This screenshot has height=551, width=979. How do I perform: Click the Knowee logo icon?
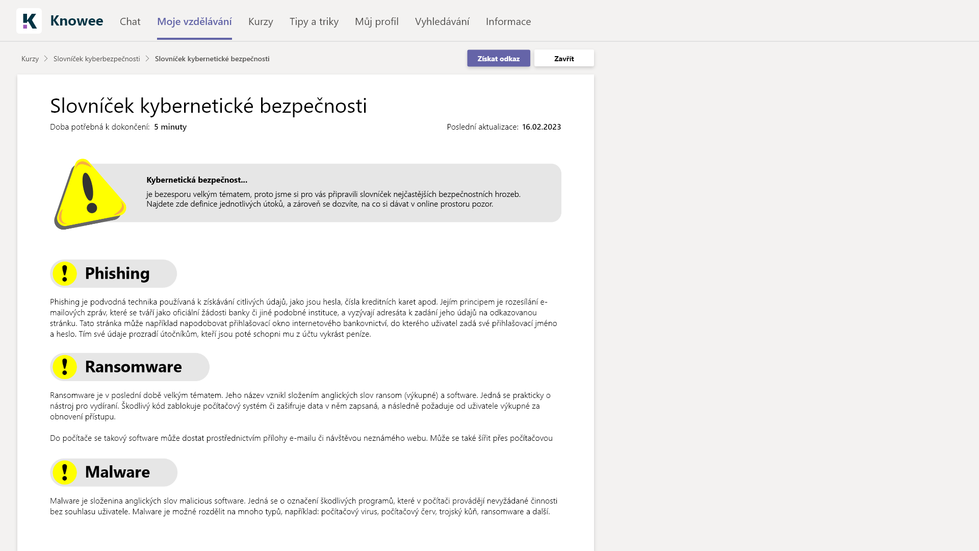pos(29,21)
